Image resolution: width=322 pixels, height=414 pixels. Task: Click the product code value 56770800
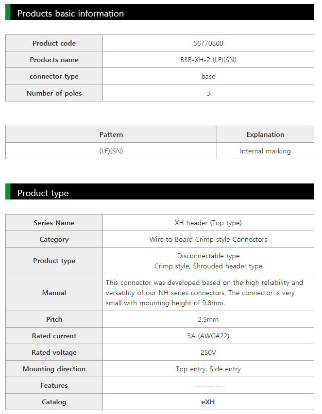pyautogui.click(x=208, y=43)
